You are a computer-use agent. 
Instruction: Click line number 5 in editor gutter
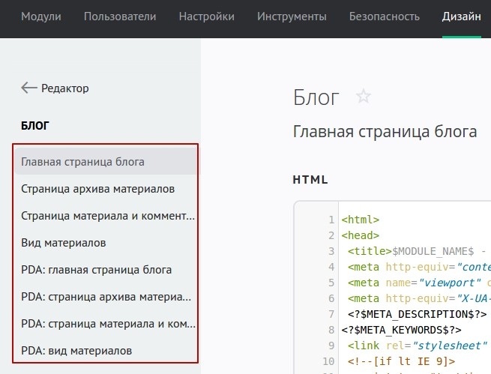[x=331, y=283]
